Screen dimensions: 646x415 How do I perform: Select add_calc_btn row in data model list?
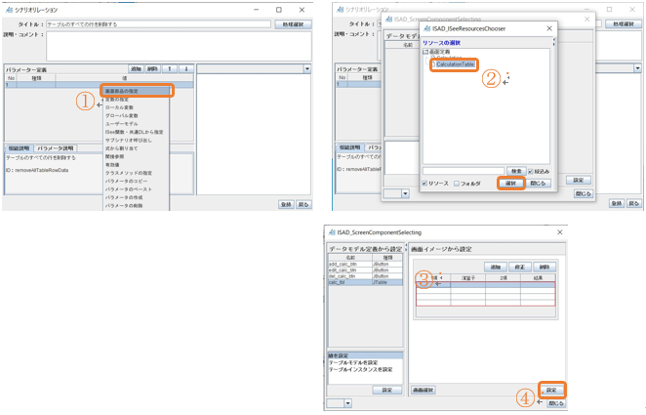[x=365, y=264]
